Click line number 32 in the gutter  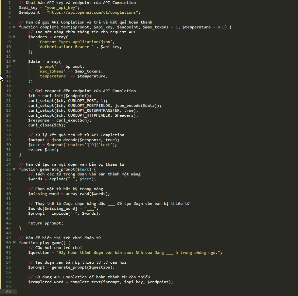pyautogui.click(x=9, y=155)
